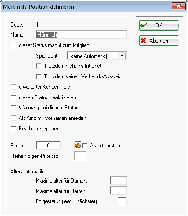This screenshot has width=188, height=216.
Task: Click the 'Maximalalter für Herren' field
Action: [x=118, y=191]
